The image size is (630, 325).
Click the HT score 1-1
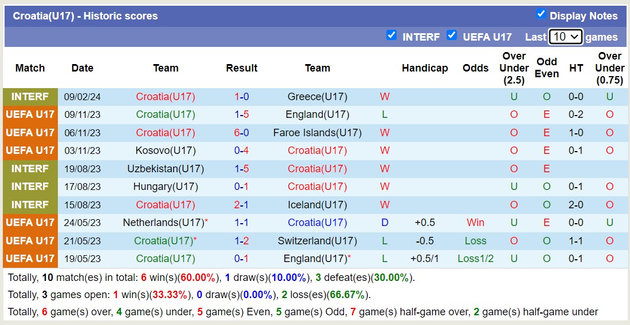[576, 241]
